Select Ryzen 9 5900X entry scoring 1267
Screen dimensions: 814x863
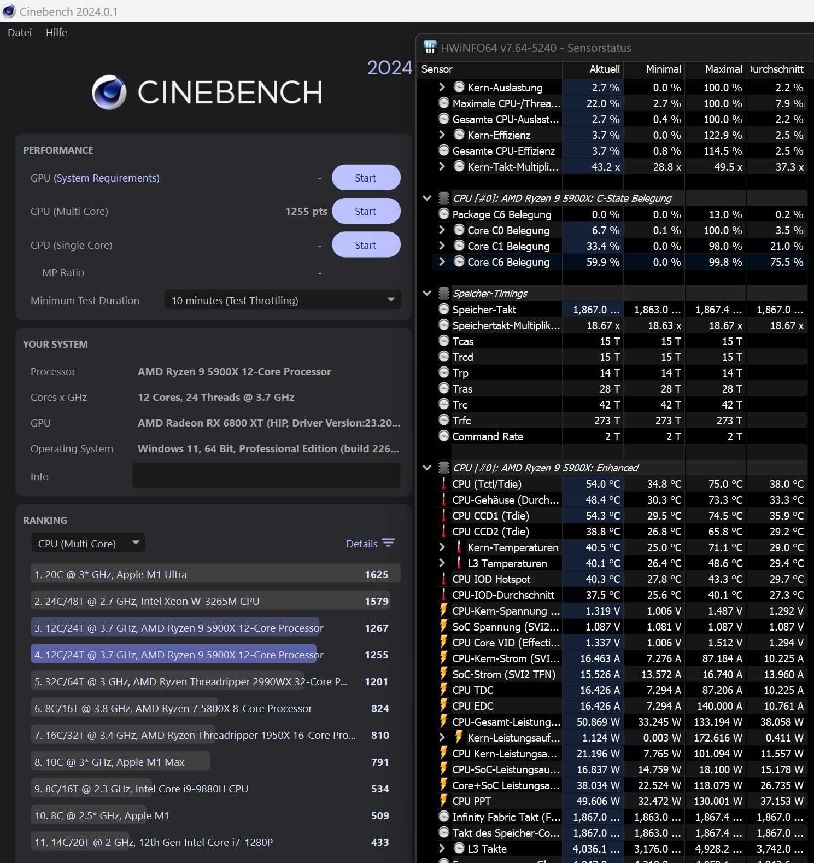coord(215,628)
